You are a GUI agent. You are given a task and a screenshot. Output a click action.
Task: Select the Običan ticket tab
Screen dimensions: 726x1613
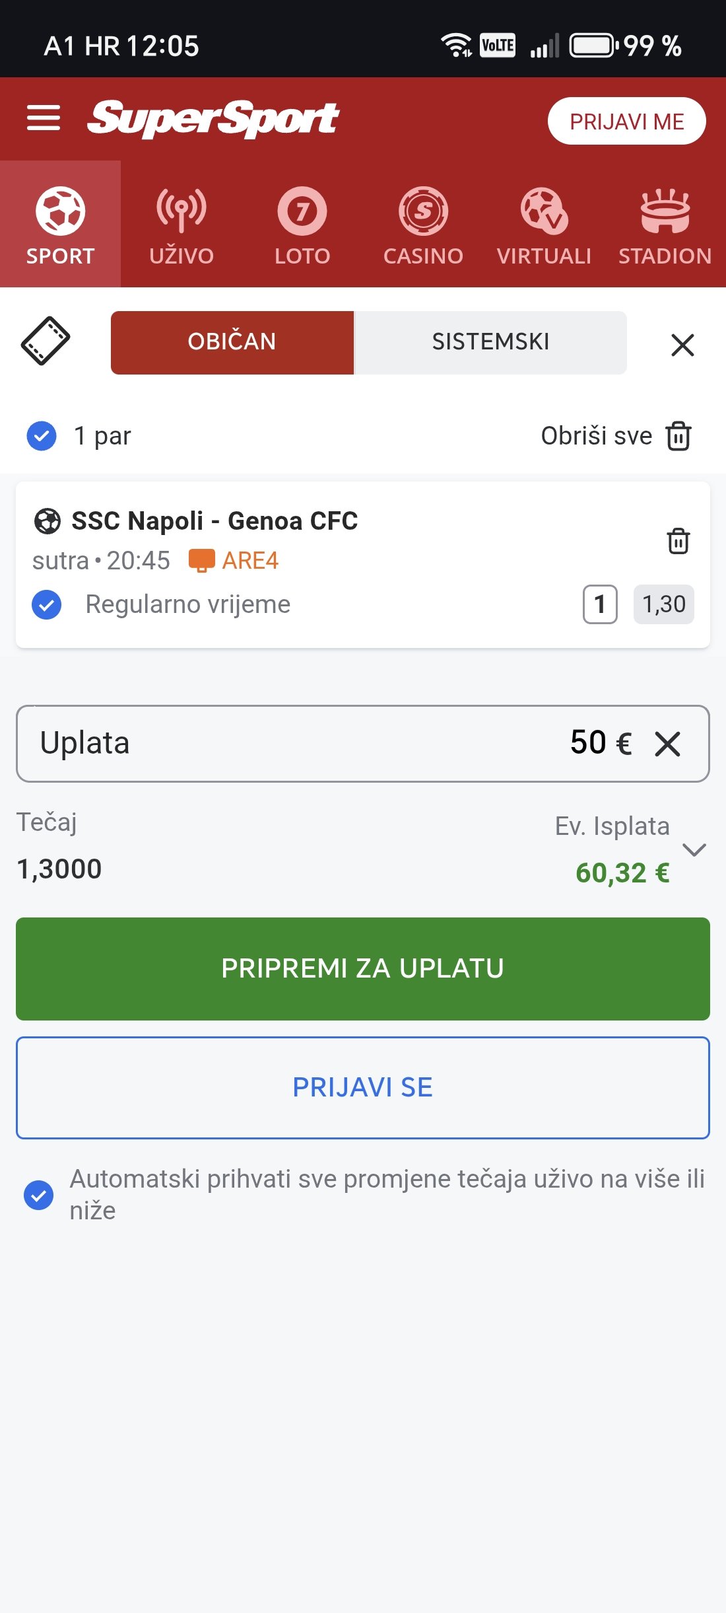(x=232, y=342)
